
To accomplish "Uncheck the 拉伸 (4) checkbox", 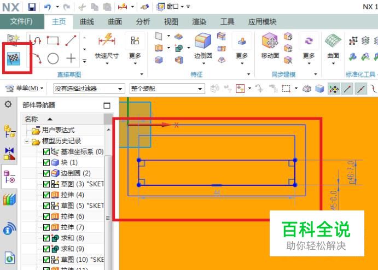I will (46, 195).
